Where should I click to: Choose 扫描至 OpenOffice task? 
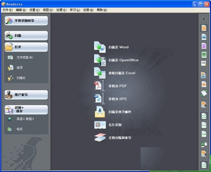point(116,60)
